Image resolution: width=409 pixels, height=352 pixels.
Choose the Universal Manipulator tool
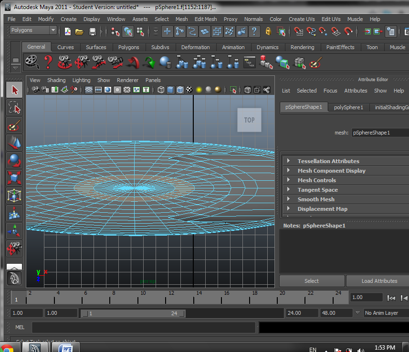[14, 196]
